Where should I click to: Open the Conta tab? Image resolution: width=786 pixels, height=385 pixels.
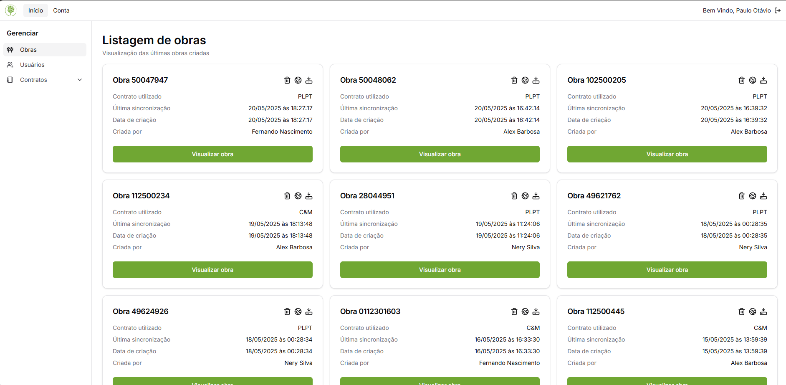[x=61, y=10]
